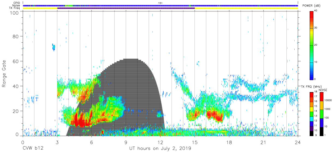Click the 100 tick on the NOISE legend
The width and height of the screenshot is (335, 154).
click(327, 118)
